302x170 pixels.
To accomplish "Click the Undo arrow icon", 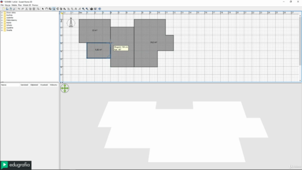I will click(19, 9).
